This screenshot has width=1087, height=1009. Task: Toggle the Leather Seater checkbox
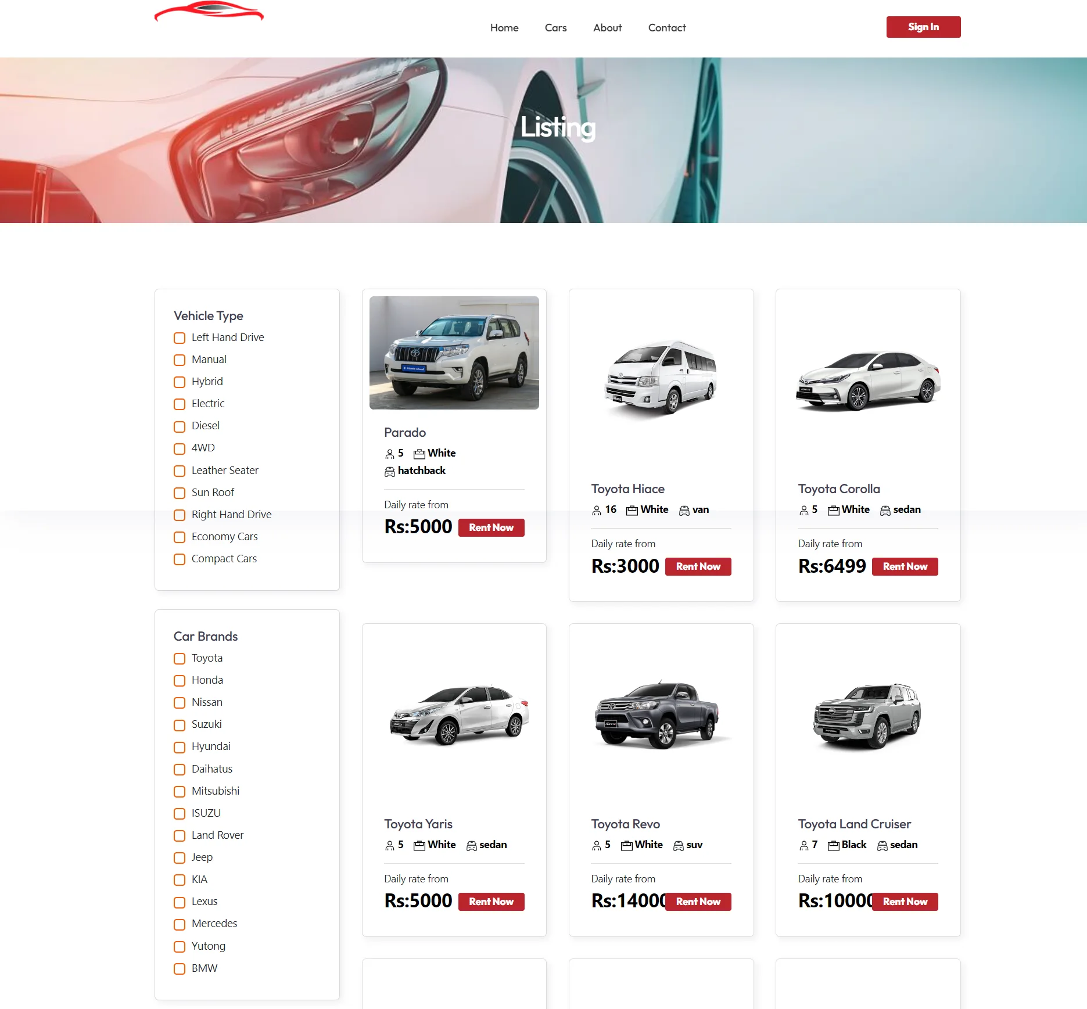point(180,471)
